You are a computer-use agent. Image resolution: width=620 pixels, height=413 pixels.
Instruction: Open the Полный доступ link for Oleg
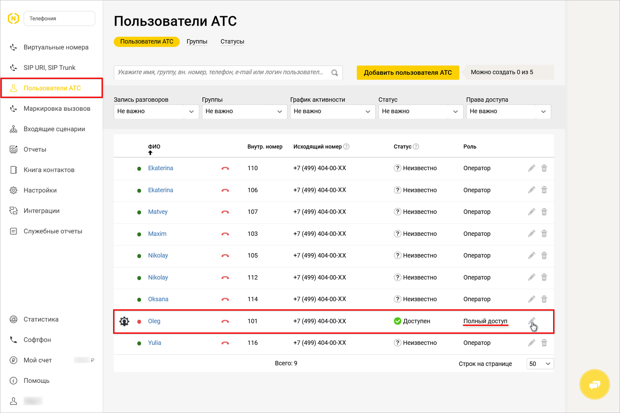click(x=485, y=321)
